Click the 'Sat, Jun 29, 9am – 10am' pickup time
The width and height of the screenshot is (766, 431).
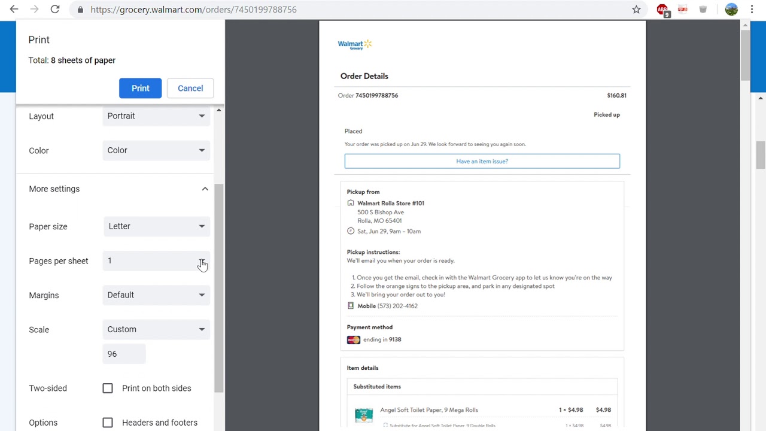389,231
